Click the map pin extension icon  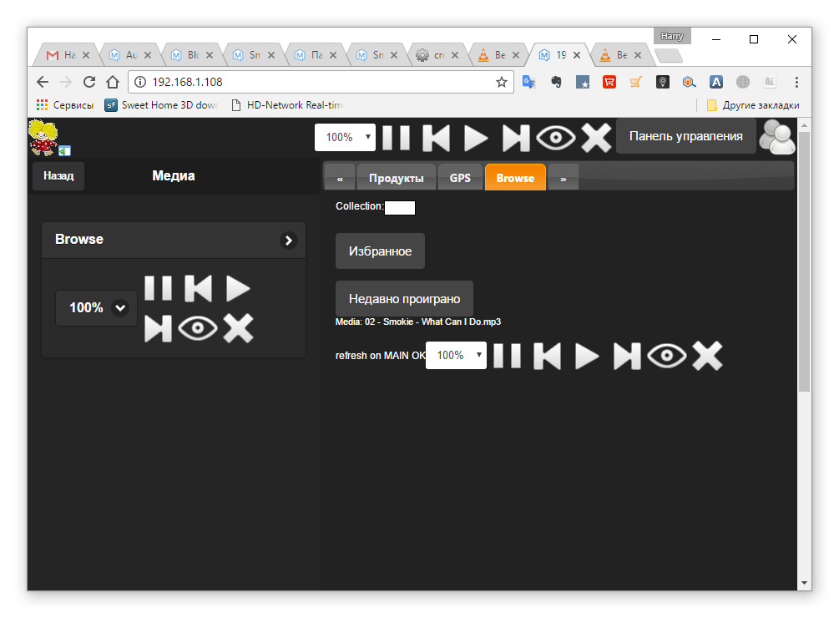coord(662,82)
